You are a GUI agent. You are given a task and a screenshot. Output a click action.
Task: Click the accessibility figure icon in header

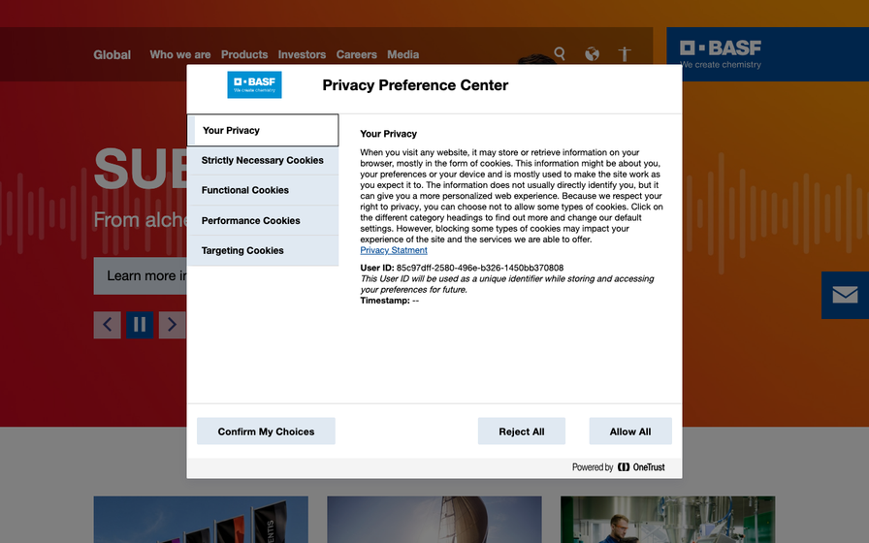coord(625,53)
